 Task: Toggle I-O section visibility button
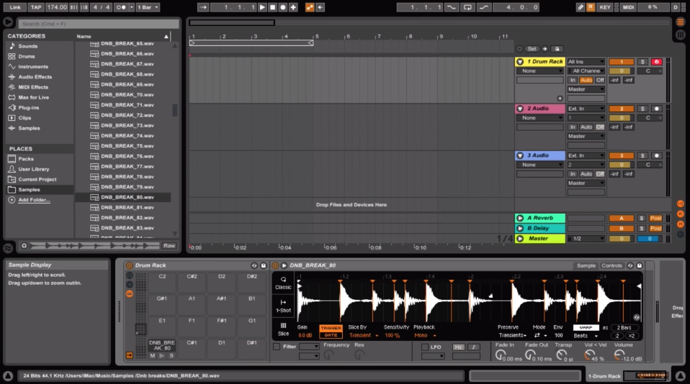[681, 204]
